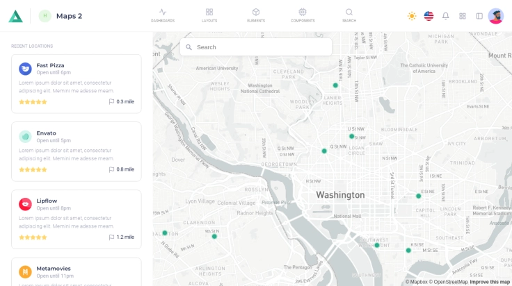Toggle the sun light/dark mode icon
The width and height of the screenshot is (512, 286).
tap(412, 16)
